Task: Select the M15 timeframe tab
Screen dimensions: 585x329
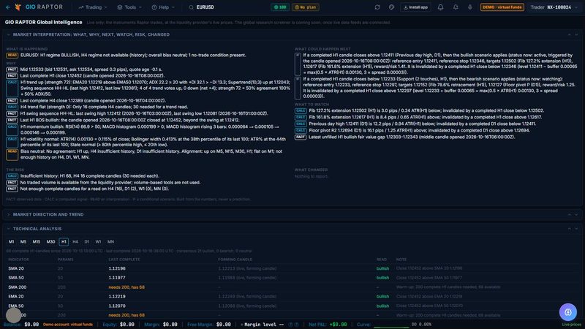Action: pos(36,242)
